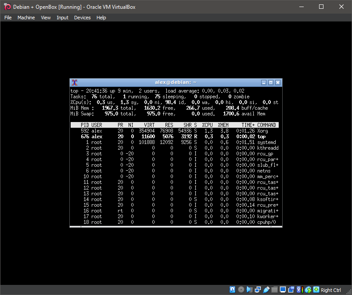The image size is (352, 295).
Task: Maximize the alex@debian terminal window
Action: (x=271, y=83)
